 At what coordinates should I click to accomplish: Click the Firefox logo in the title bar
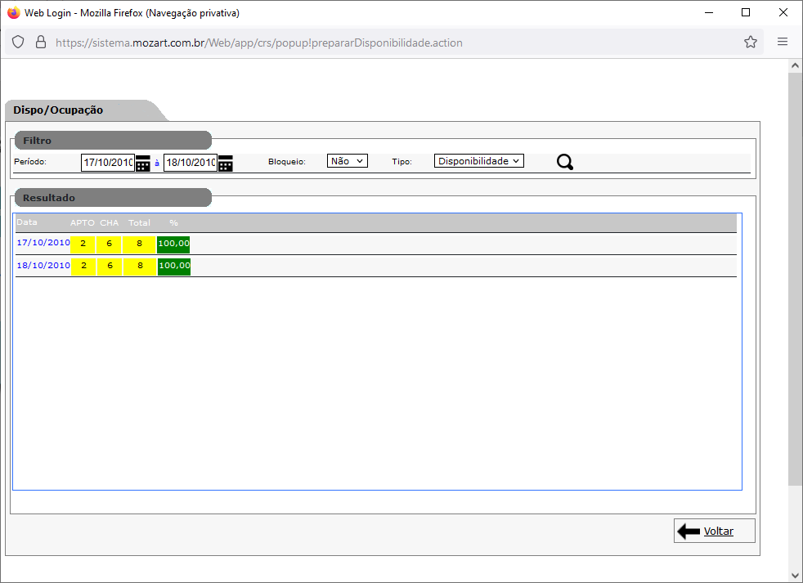[x=12, y=12]
